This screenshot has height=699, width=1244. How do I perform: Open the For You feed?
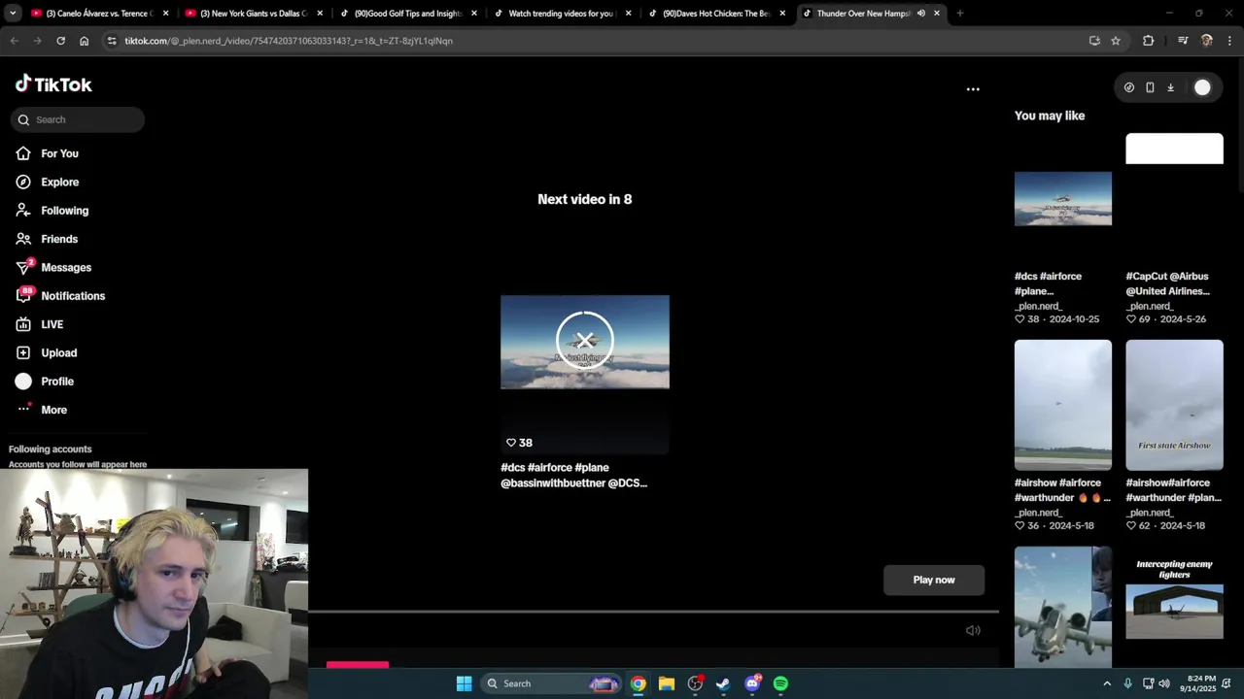click(x=59, y=153)
